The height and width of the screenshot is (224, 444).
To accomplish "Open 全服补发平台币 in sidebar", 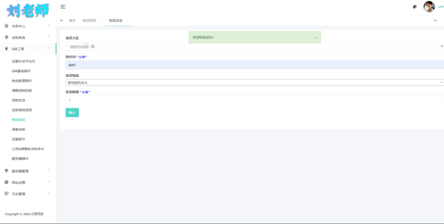I will tap(23, 62).
